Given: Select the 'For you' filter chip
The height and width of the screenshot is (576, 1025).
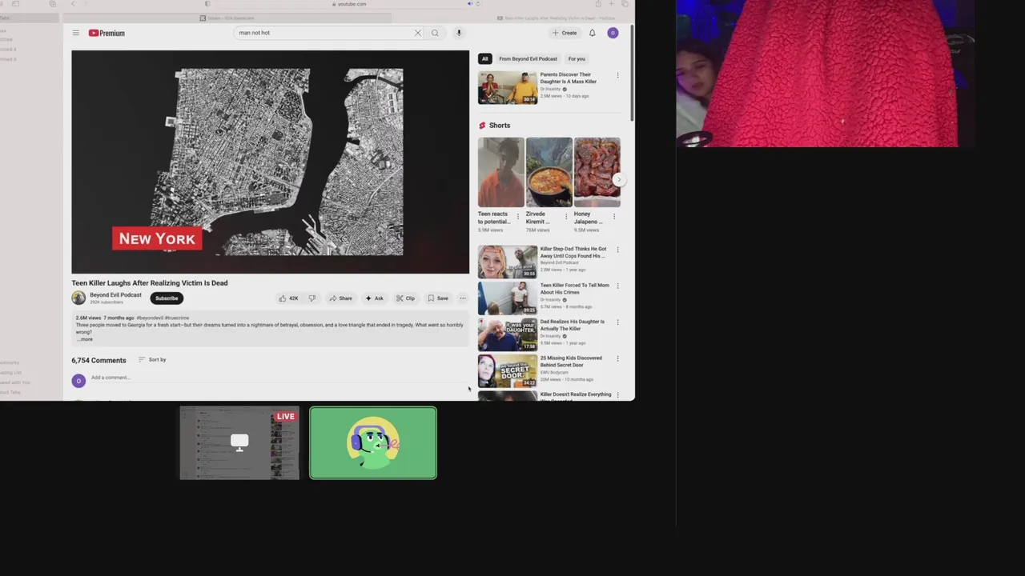Looking at the screenshot, I should 577,58.
